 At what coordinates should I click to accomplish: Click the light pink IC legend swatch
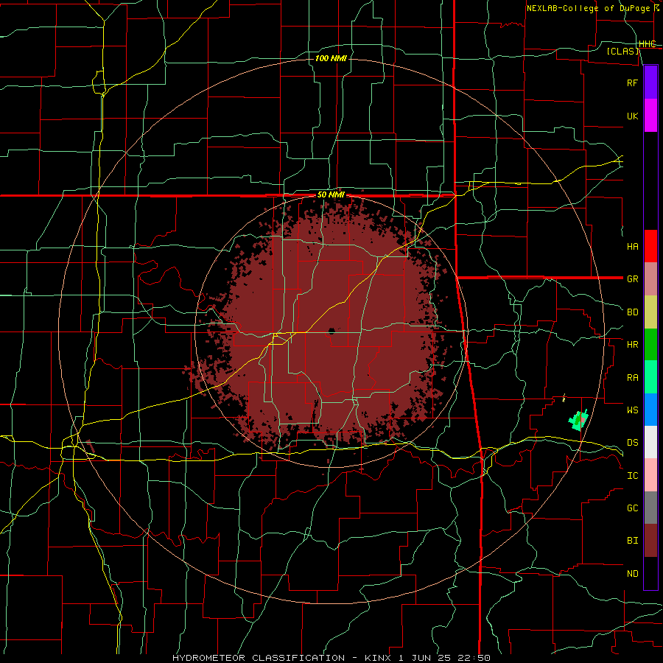[x=650, y=475]
